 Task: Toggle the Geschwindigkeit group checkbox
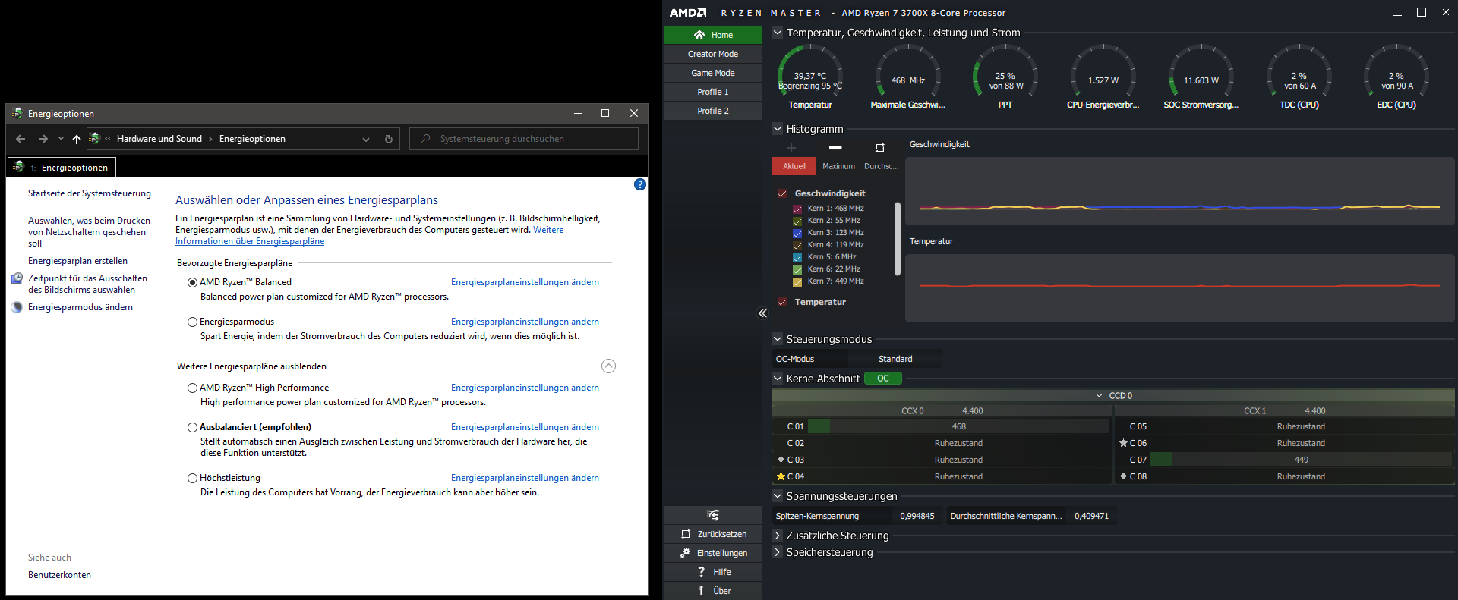[782, 193]
